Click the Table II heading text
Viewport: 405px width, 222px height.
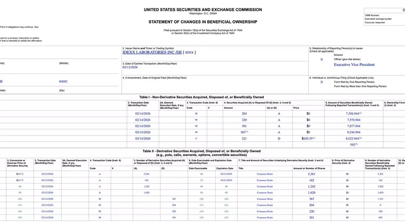click(202, 153)
